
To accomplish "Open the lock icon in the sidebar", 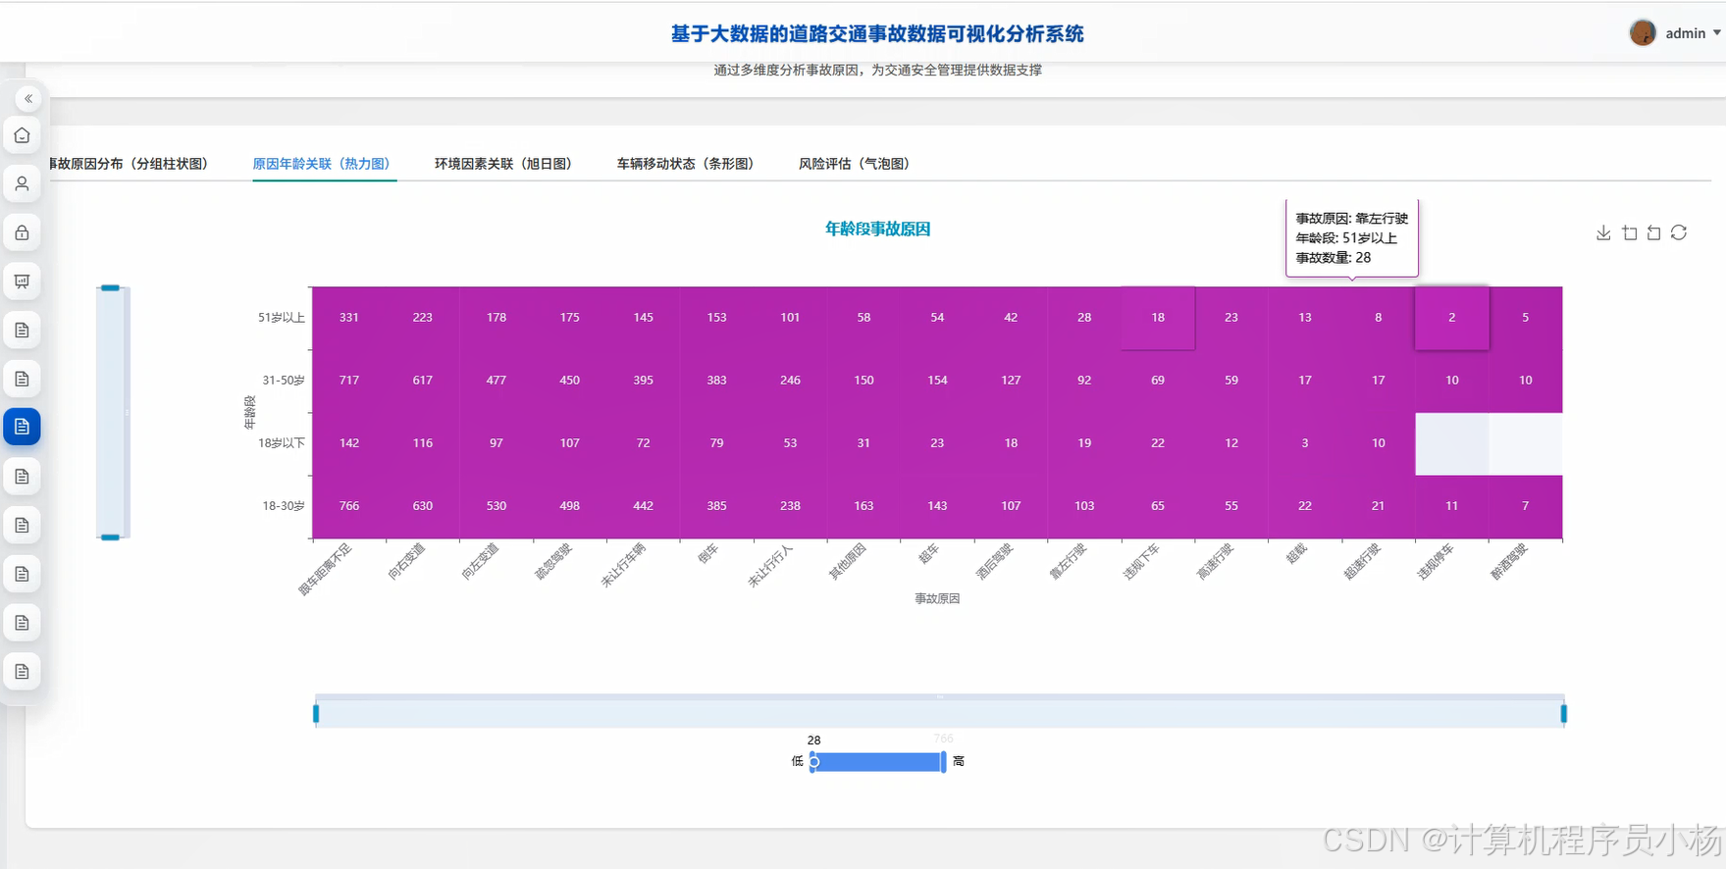I will (22, 232).
